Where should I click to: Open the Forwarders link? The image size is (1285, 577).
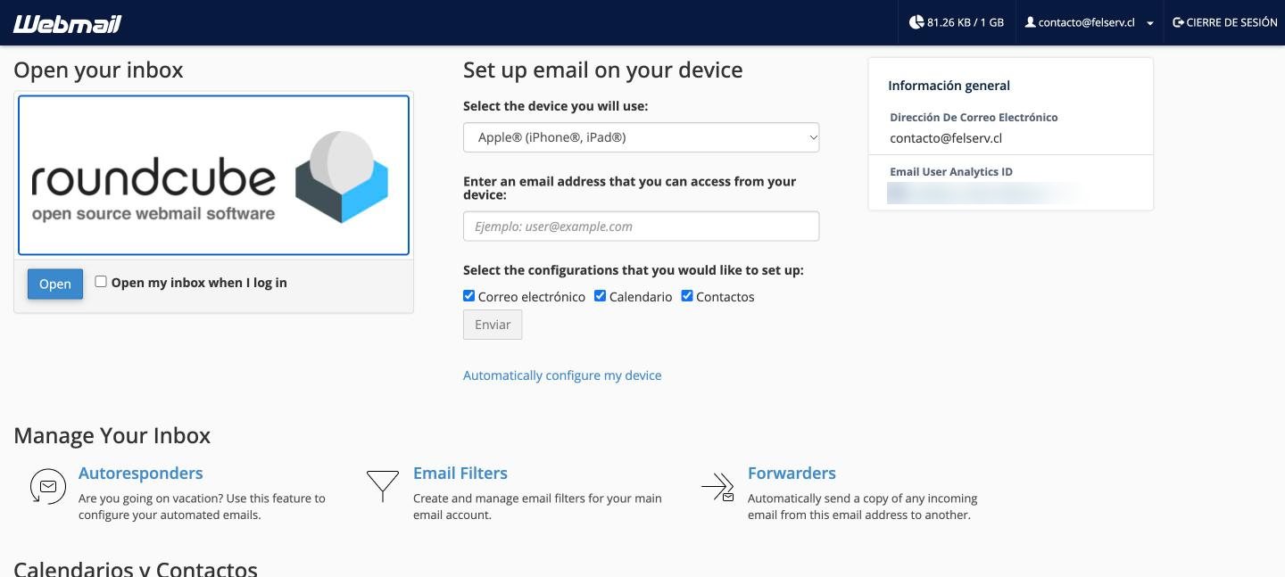click(x=792, y=474)
